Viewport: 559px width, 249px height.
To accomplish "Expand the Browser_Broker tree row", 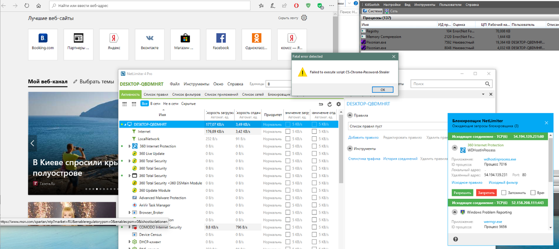I will click(130, 212).
